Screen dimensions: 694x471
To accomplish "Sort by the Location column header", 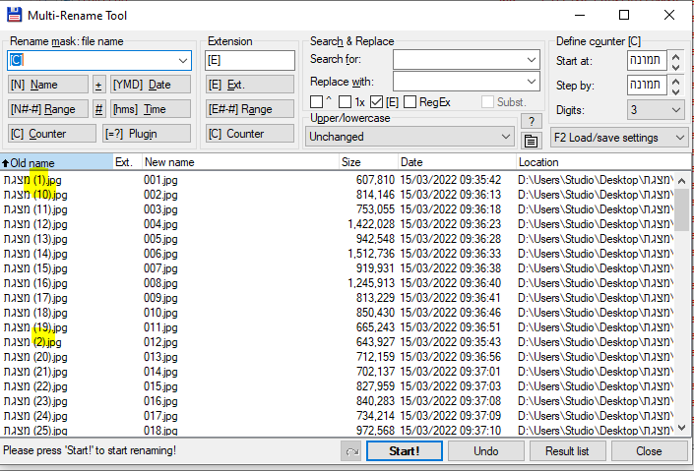I will pos(602,162).
